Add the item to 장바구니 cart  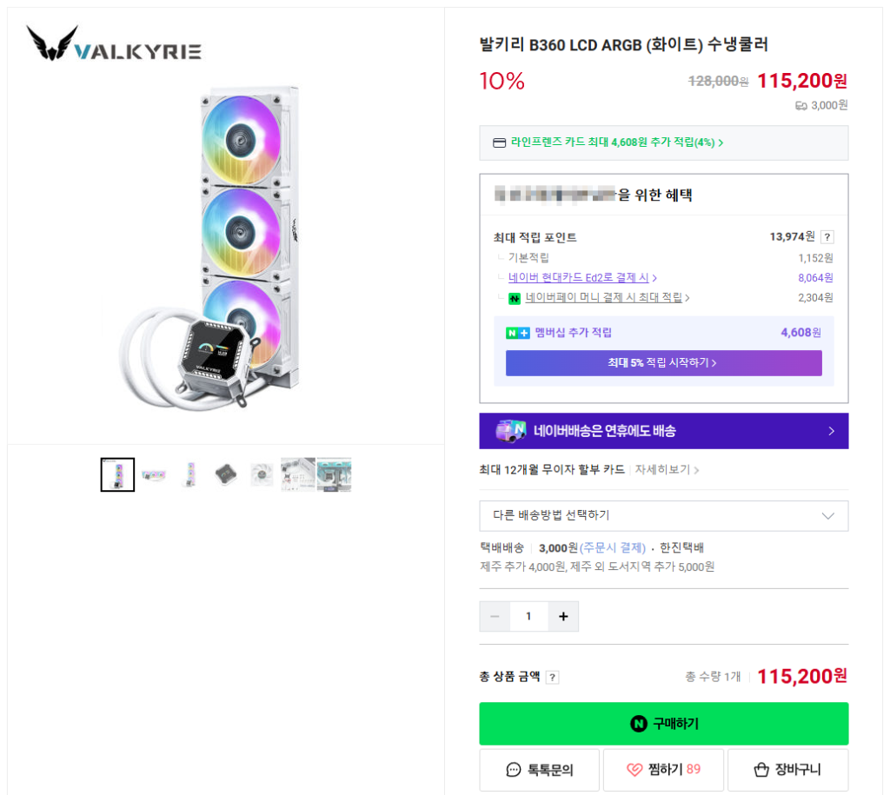(x=787, y=770)
